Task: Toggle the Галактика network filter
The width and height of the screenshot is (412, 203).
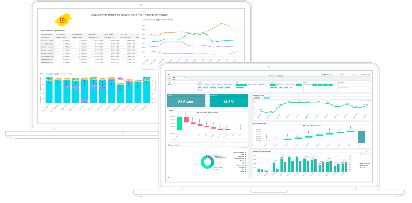Action: click(308, 85)
